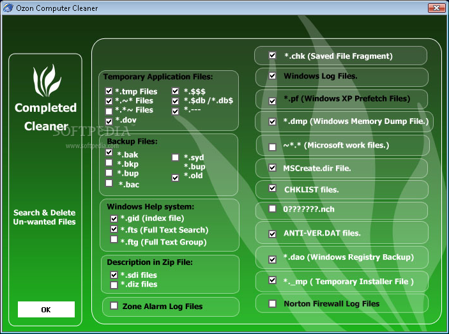Check the *.syd checkbox
The width and height of the screenshot is (449, 334).
175,157
